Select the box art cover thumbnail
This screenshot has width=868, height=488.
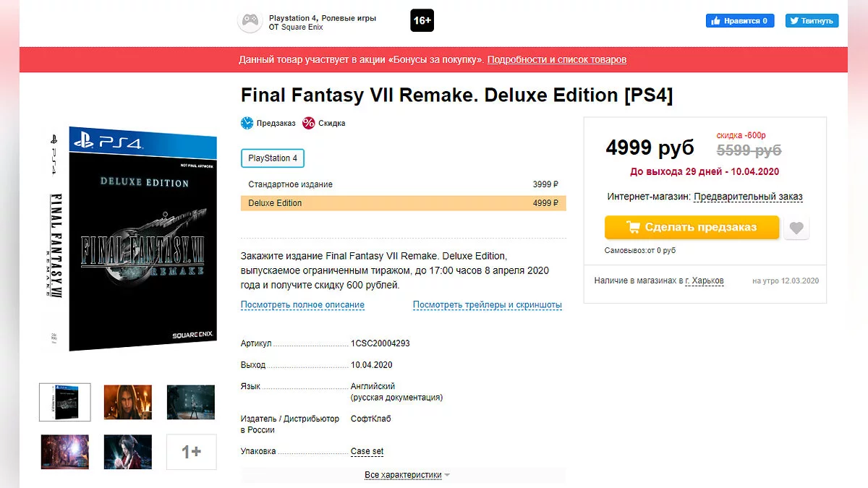click(x=65, y=402)
